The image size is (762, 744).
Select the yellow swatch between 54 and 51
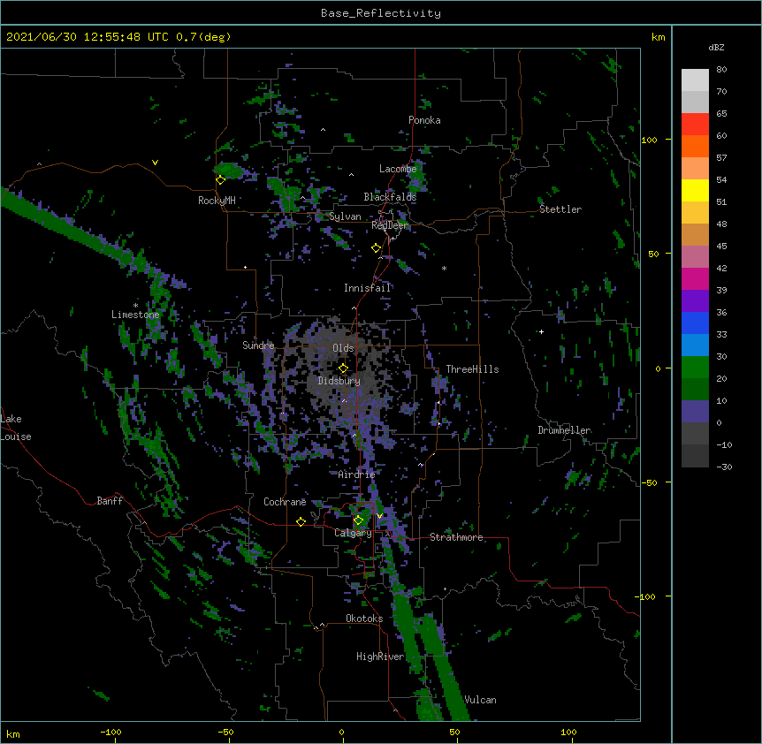point(695,190)
